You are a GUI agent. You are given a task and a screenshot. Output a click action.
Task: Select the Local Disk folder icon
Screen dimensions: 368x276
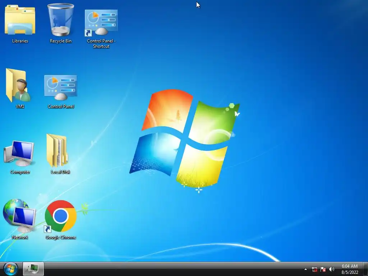(60, 154)
